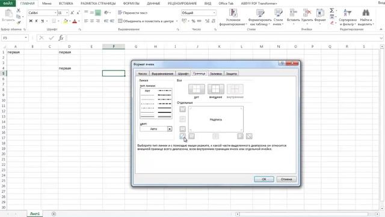Toggle italic (К) formatting

tap(36, 21)
